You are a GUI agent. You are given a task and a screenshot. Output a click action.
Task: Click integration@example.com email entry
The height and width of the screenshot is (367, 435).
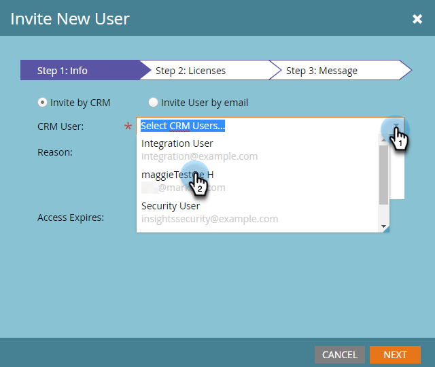tap(199, 156)
